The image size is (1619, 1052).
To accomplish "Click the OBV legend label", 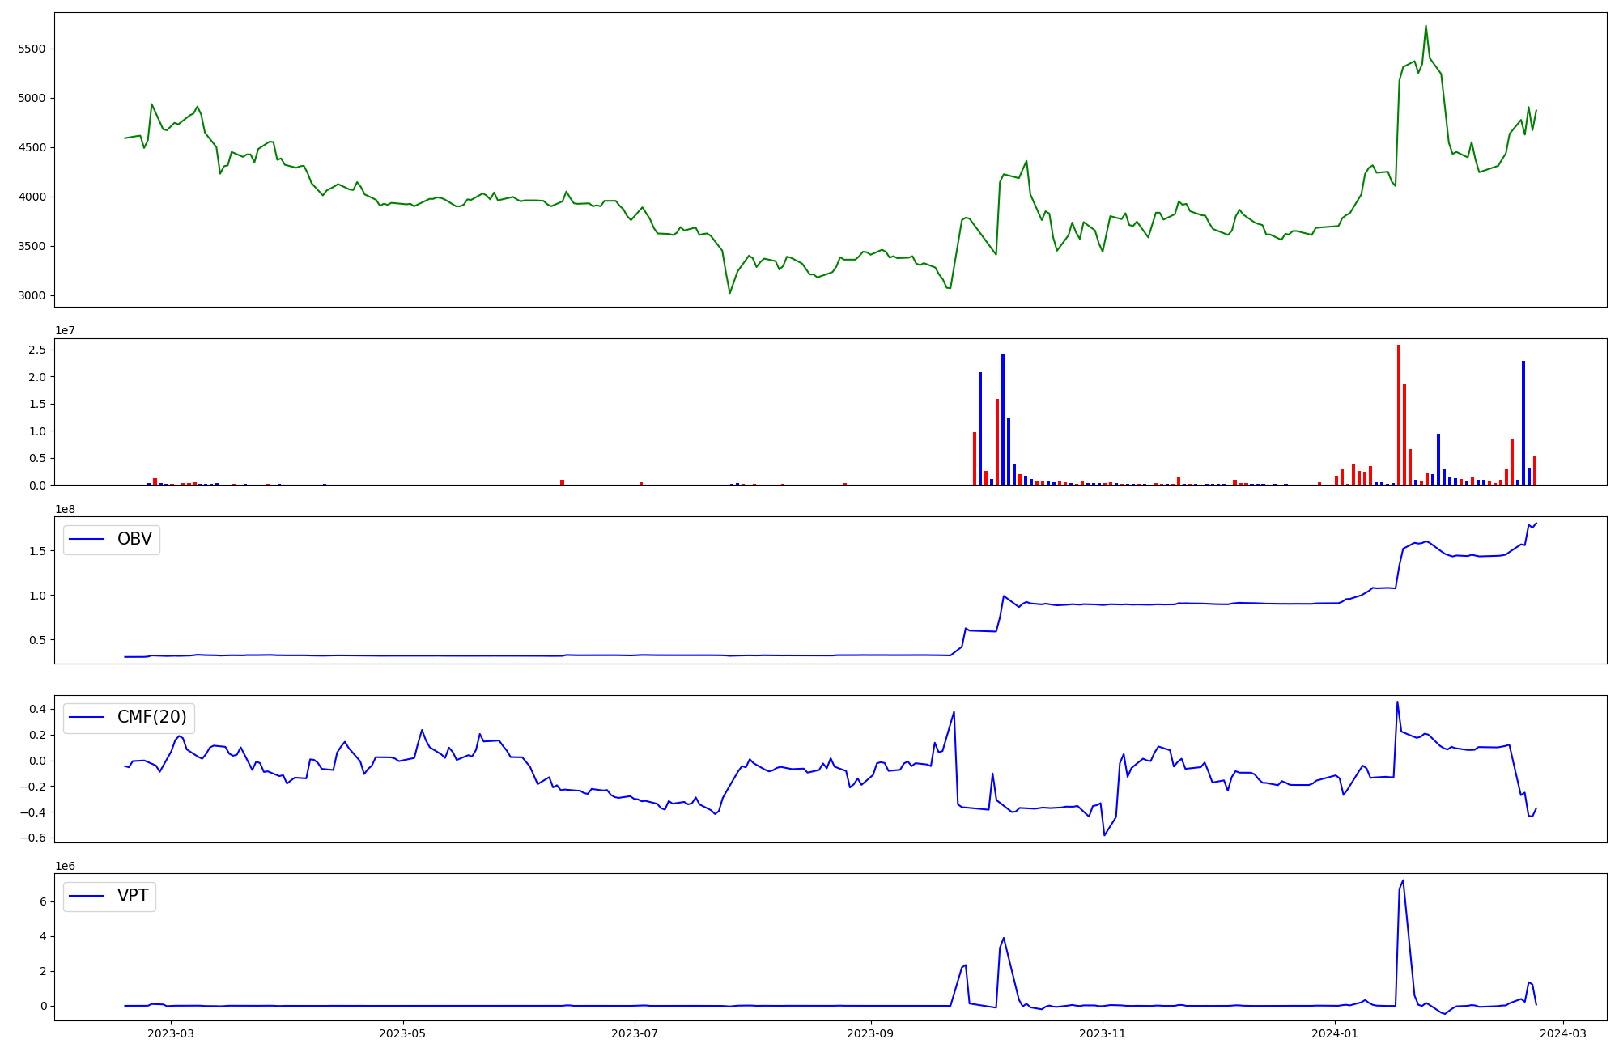I will [134, 540].
